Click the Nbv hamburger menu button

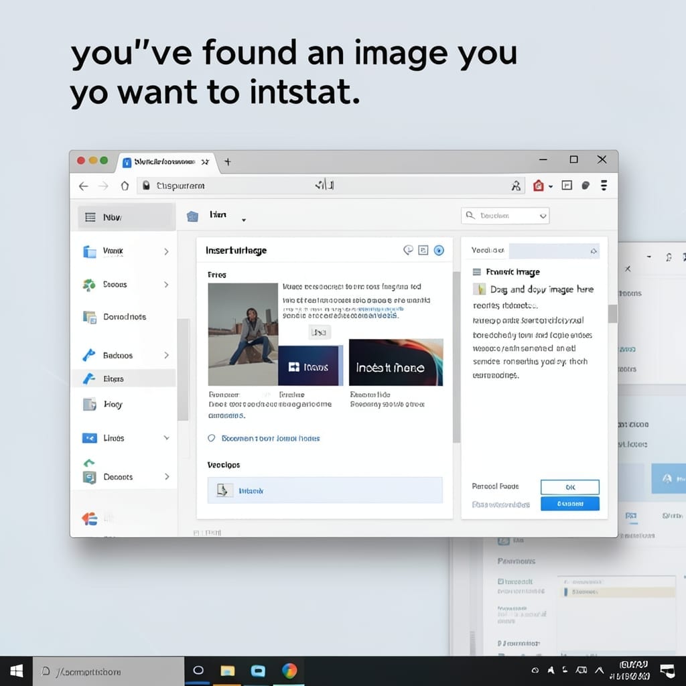pos(126,217)
